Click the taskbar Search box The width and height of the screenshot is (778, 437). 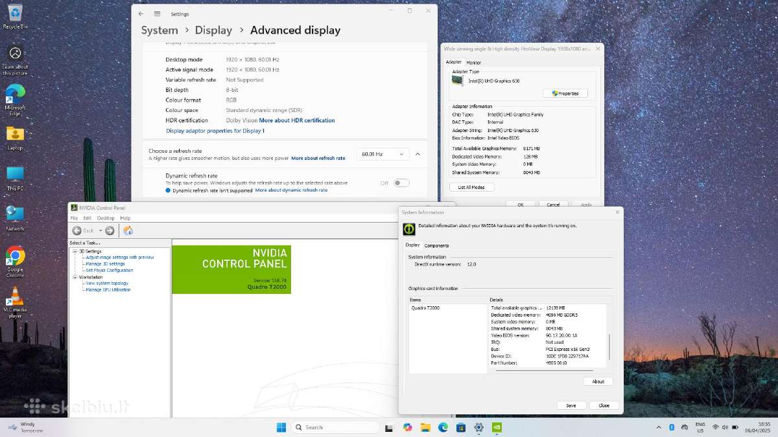(x=335, y=427)
